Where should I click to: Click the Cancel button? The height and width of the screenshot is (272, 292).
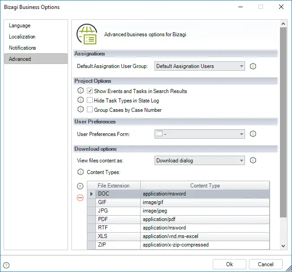coord(266,264)
